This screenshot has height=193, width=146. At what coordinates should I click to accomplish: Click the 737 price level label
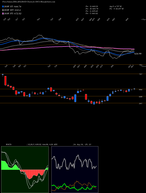(140, 74)
